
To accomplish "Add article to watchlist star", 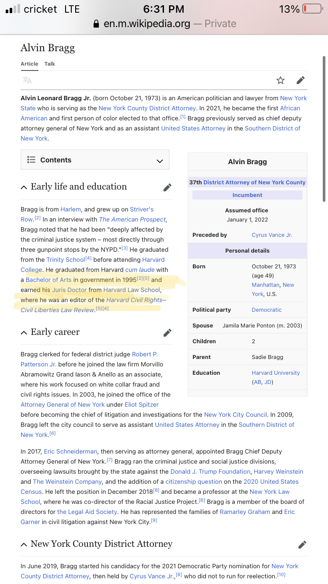I will point(281,80).
